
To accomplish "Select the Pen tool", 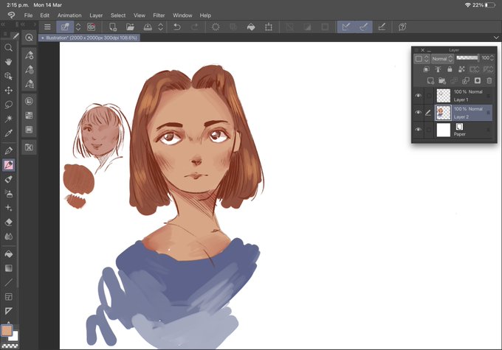I will [9, 150].
